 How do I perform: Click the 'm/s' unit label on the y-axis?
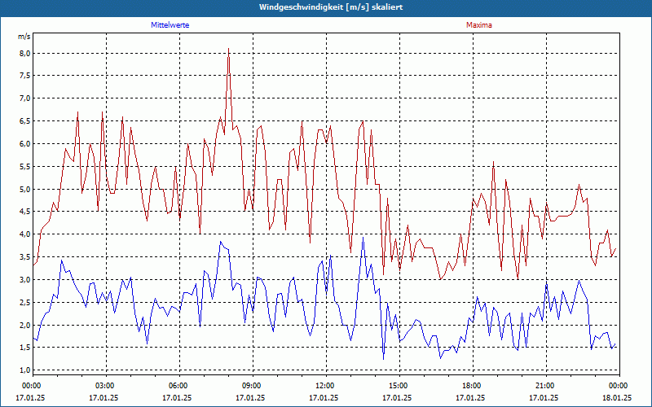[24, 37]
